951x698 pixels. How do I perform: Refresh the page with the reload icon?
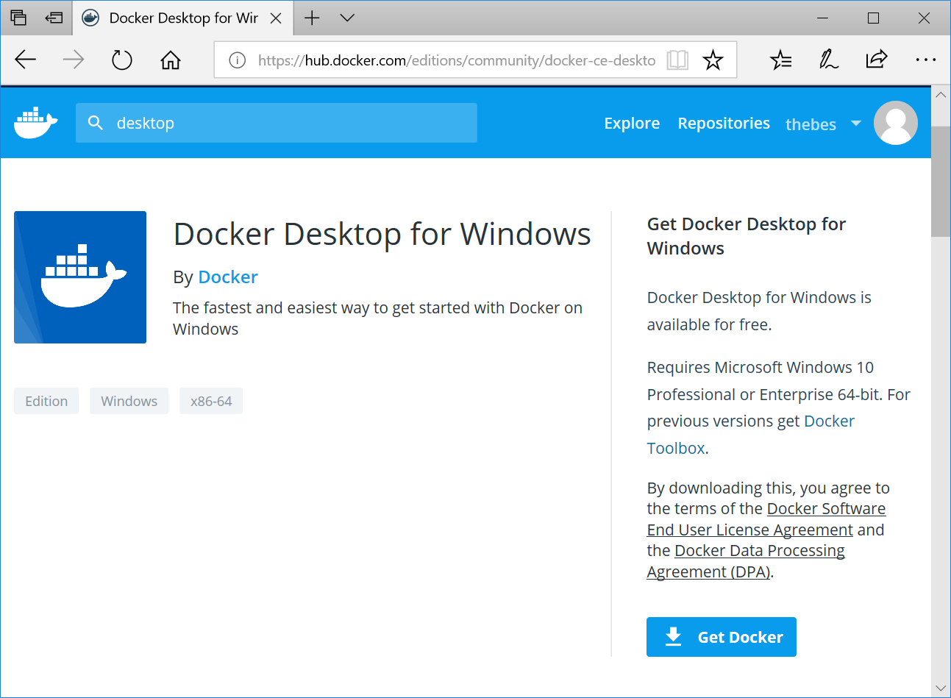(x=121, y=60)
